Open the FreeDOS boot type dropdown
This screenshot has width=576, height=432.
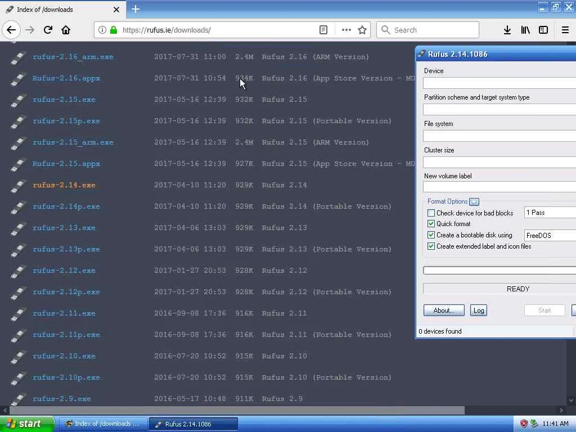550,236
